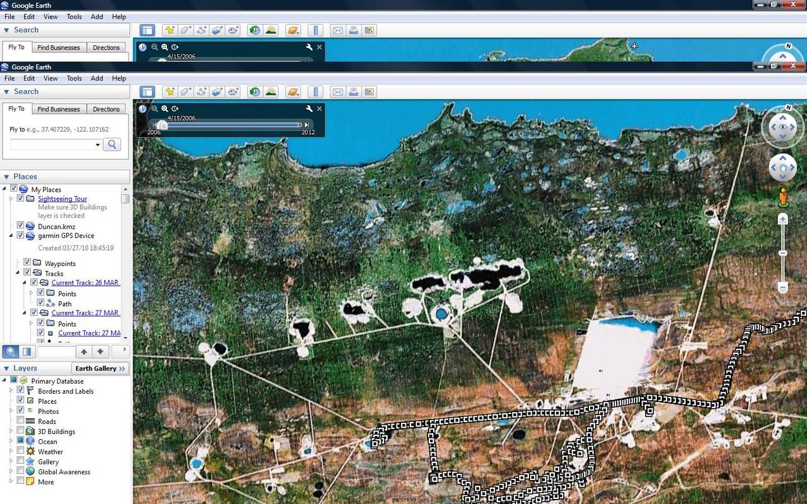Click the map zoom slider track

(x=782, y=253)
